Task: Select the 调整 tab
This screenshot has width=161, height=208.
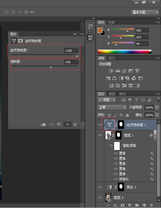Action: tap(101, 58)
